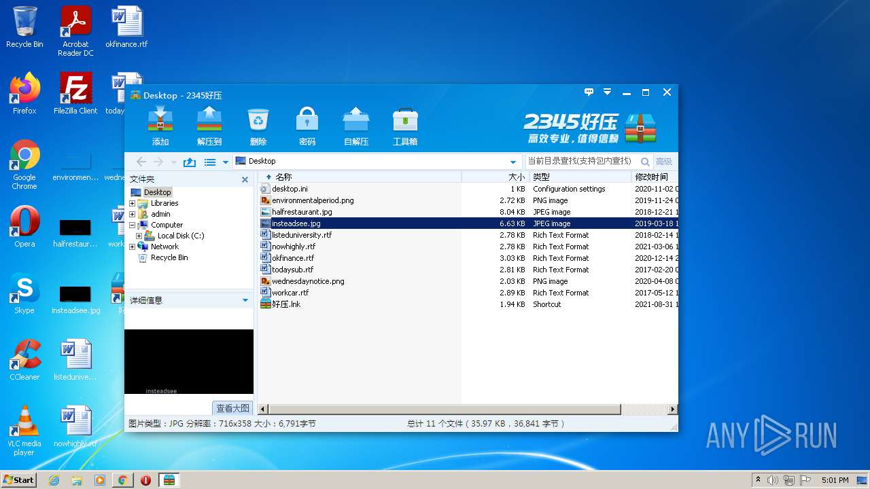The image size is (870, 489).
Task: Expand the Network tree node
Action: [x=133, y=247]
